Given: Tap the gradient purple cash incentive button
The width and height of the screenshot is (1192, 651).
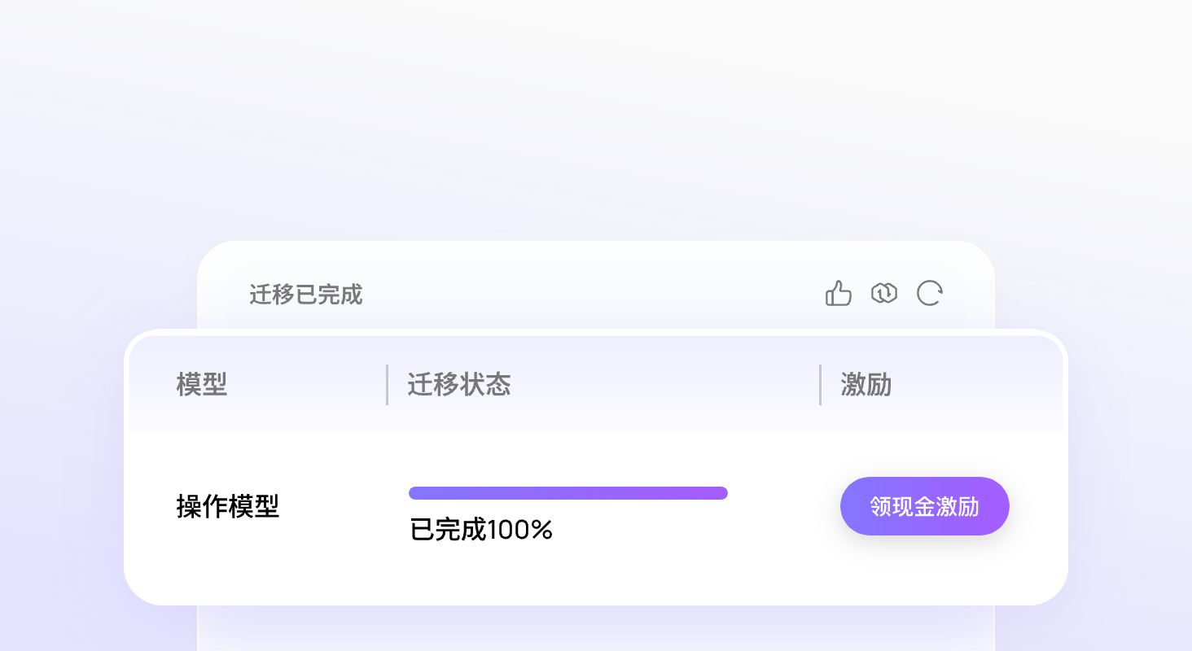Looking at the screenshot, I should [x=924, y=506].
